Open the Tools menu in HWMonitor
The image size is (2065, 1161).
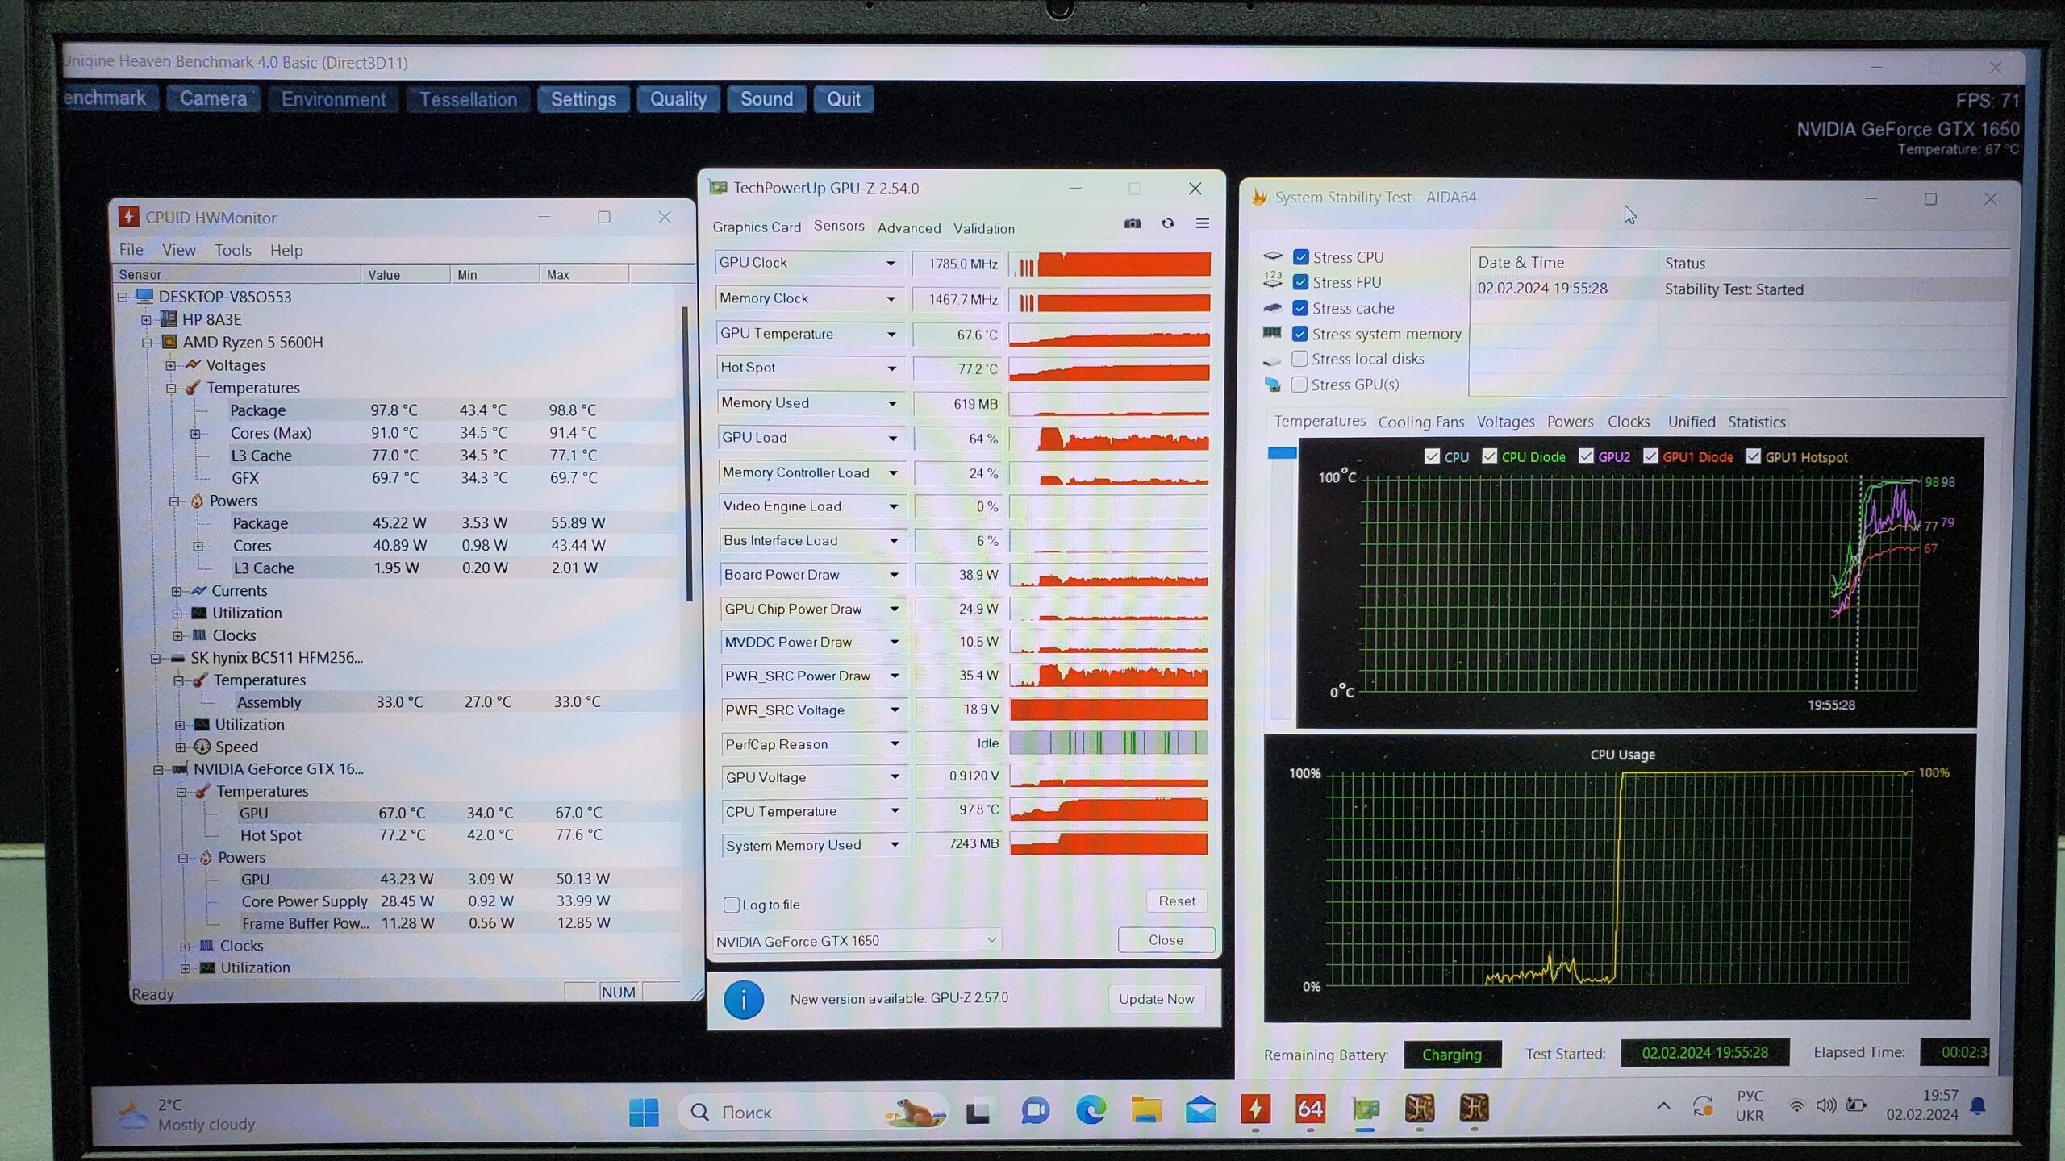pyautogui.click(x=232, y=250)
